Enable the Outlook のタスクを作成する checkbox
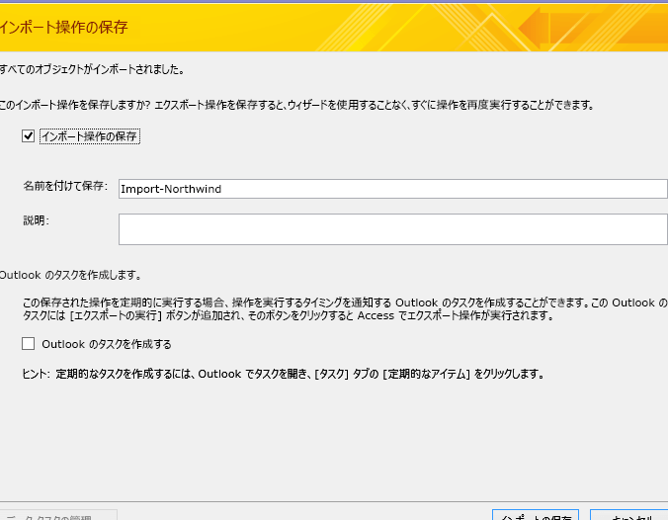668x520 pixels. pyautogui.click(x=28, y=344)
